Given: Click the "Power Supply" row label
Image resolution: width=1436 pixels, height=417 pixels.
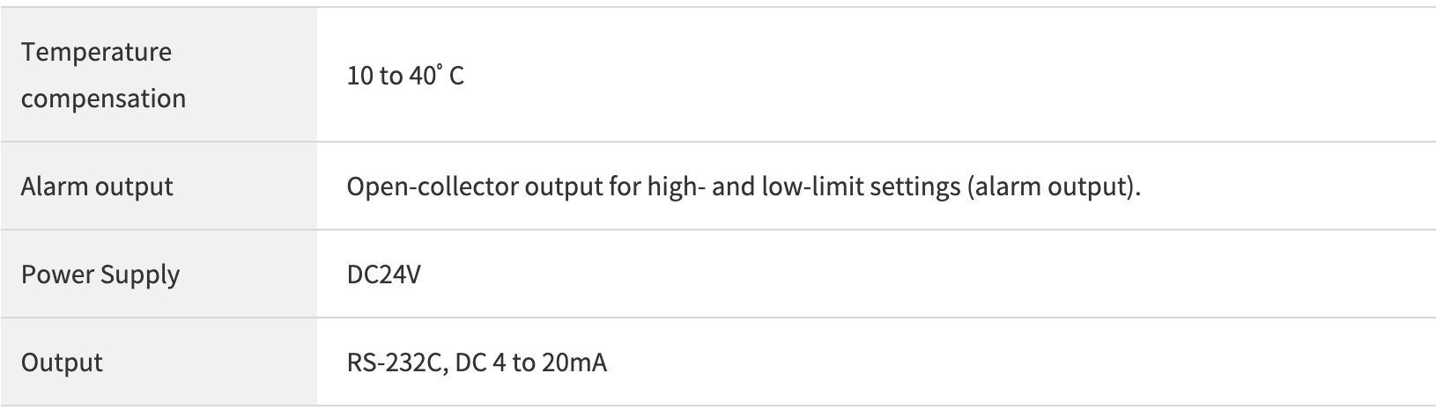Looking at the screenshot, I should pyautogui.click(x=100, y=274).
